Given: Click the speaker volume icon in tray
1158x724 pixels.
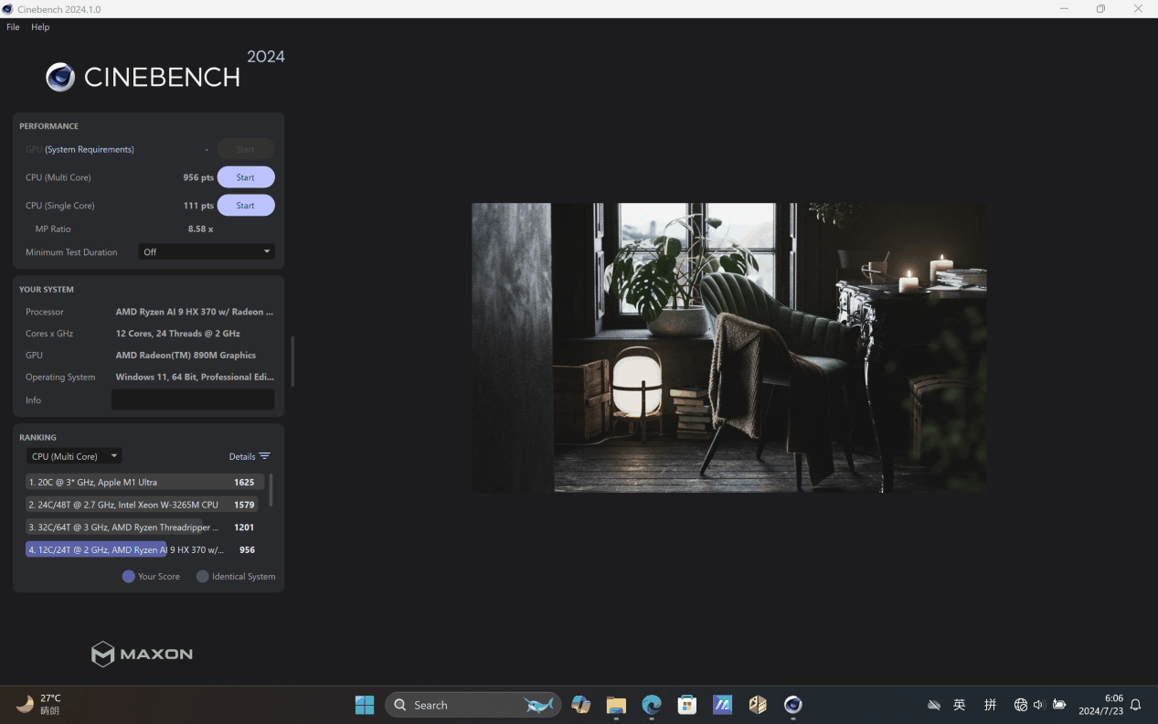Looking at the screenshot, I should tap(1039, 705).
